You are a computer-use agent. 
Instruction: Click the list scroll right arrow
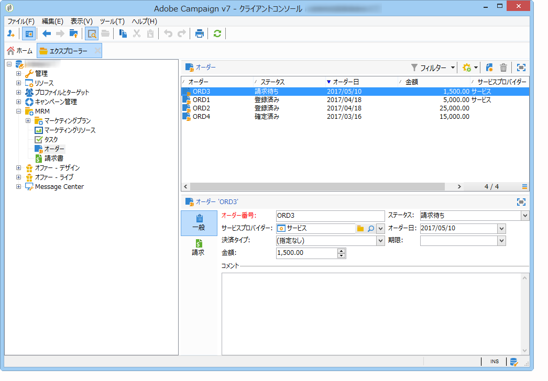(459, 186)
